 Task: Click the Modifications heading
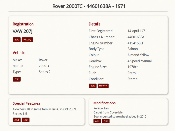coord(104,103)
